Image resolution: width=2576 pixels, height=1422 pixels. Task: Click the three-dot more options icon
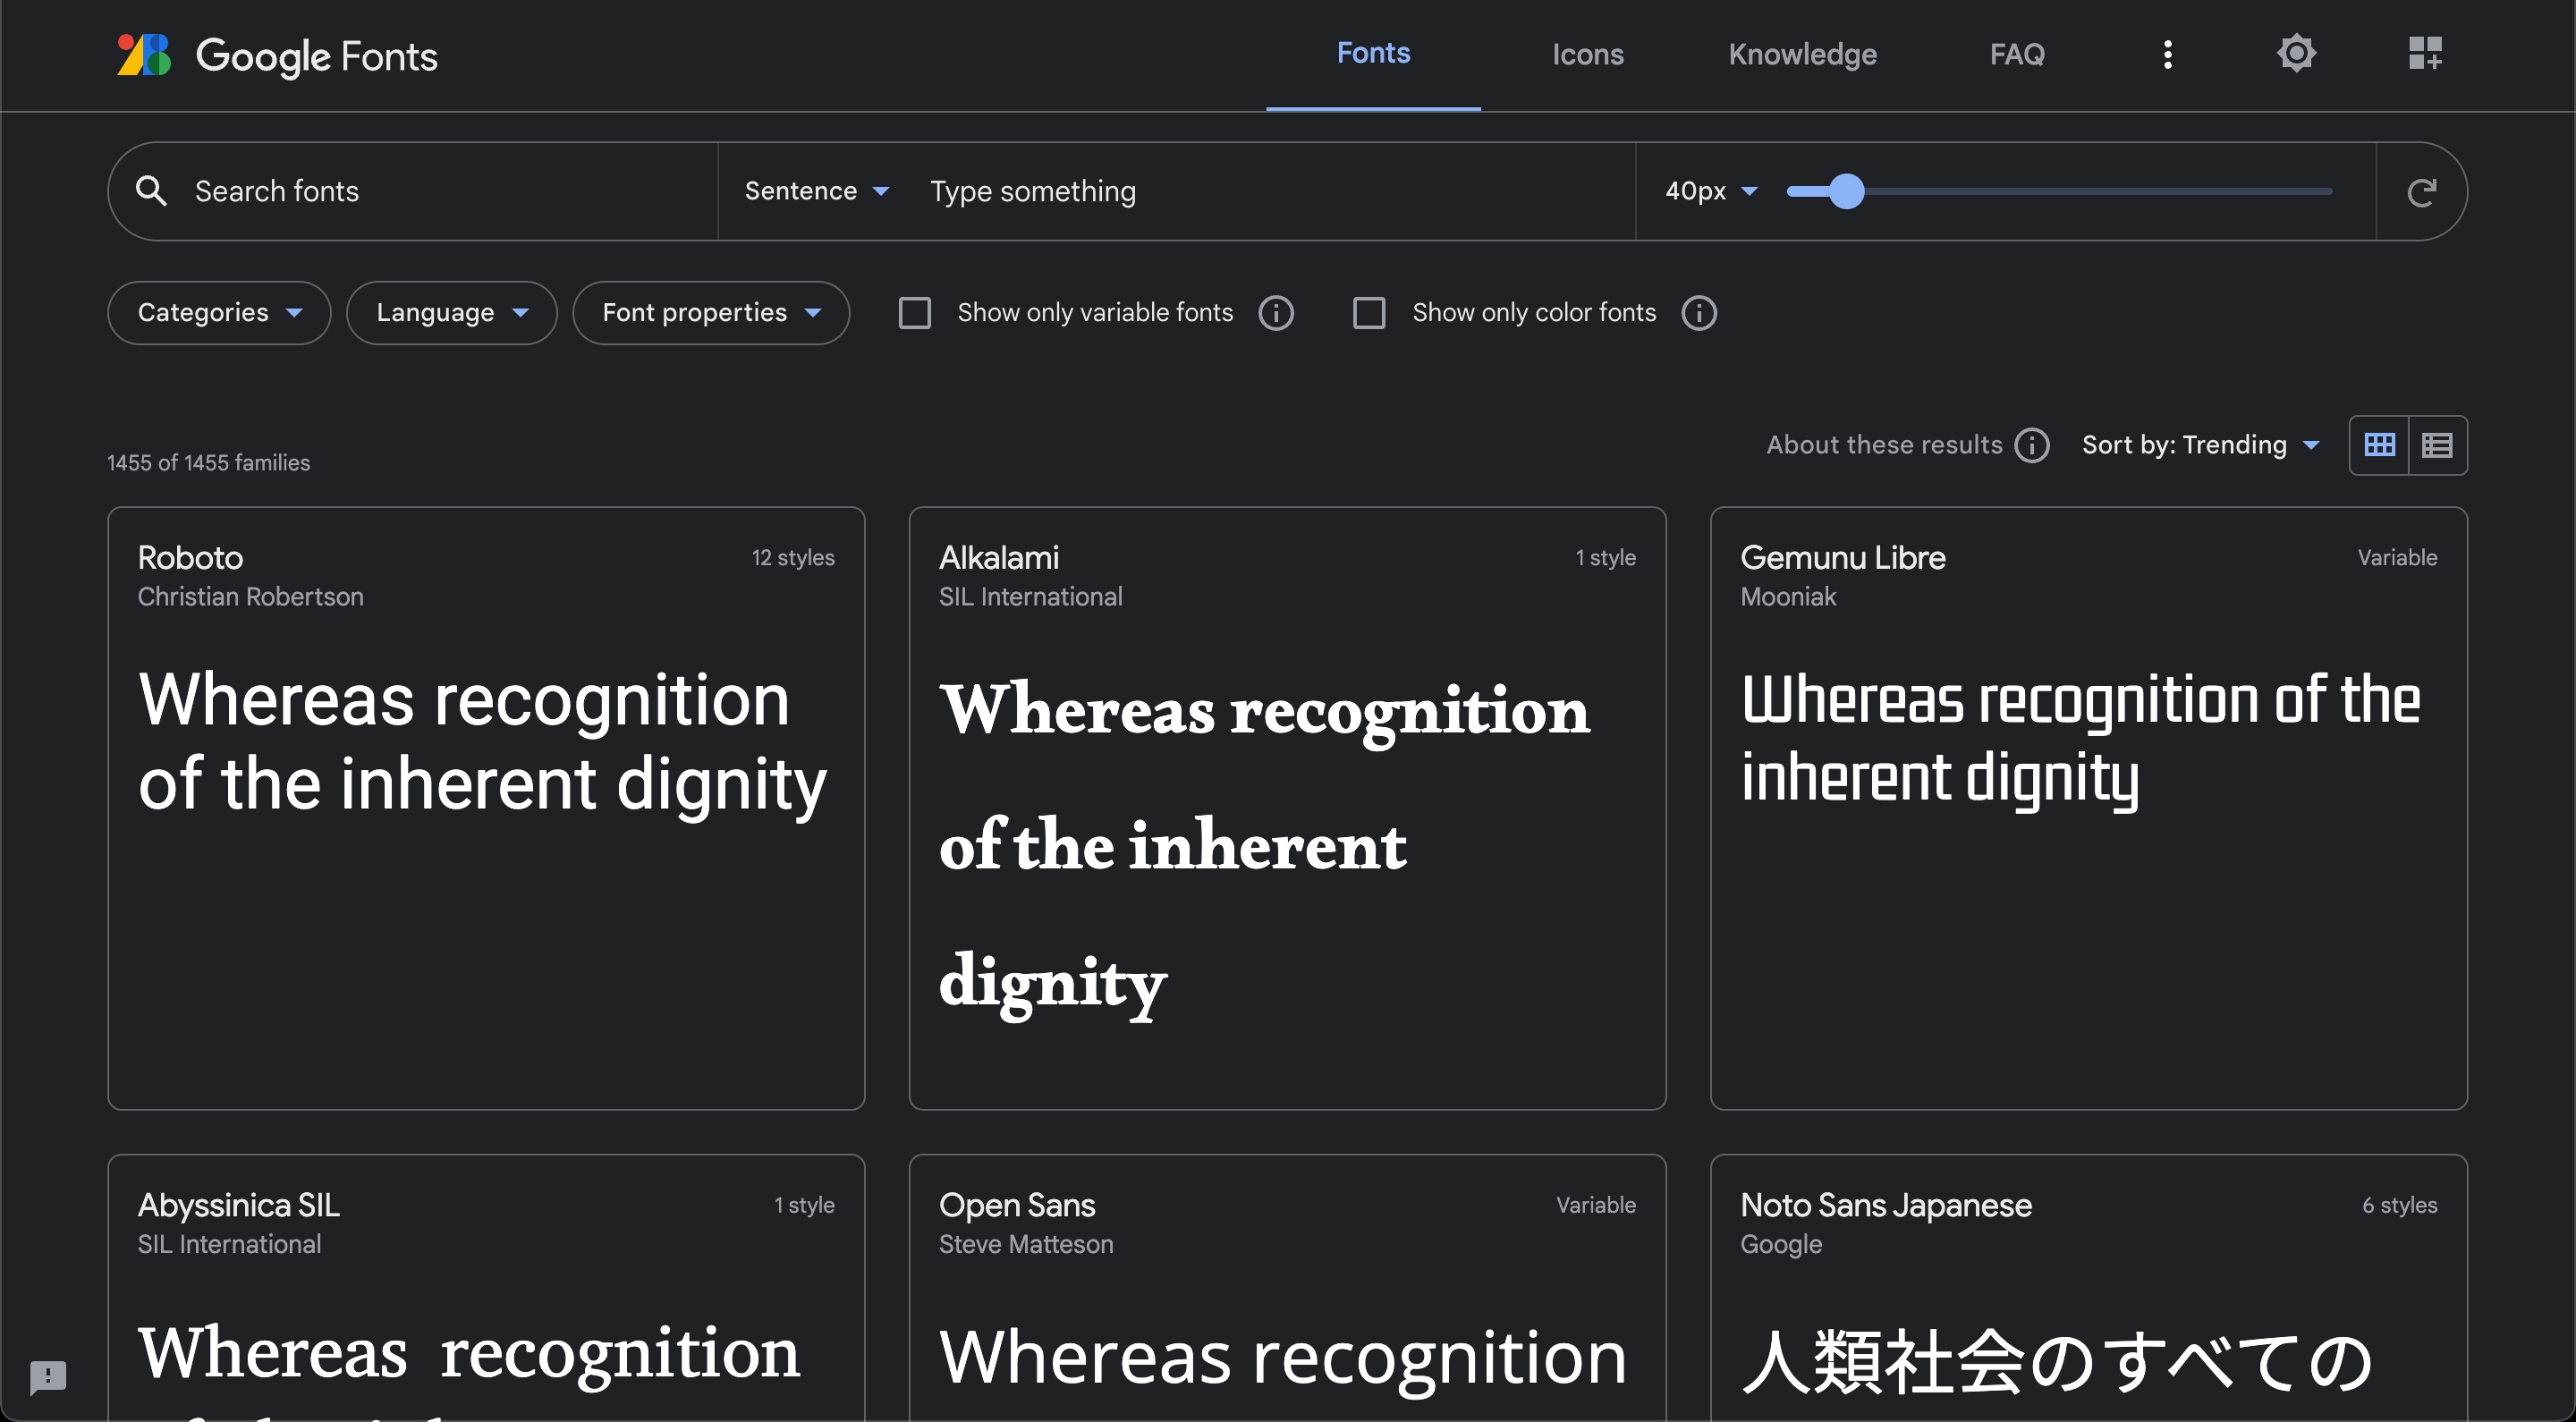click(x=2167, y=54)
